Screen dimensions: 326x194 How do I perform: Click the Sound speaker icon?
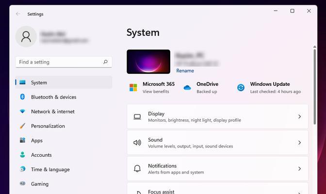pos(137,143)
